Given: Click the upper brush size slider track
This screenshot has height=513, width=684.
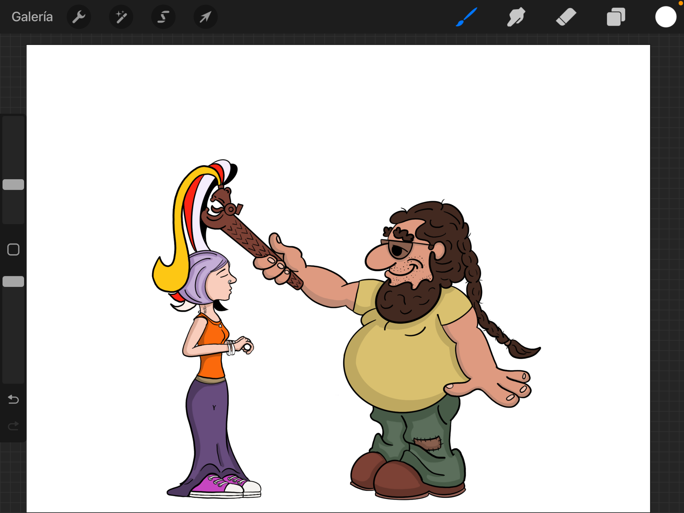Looking at the screenshot, I should (13, 146).
